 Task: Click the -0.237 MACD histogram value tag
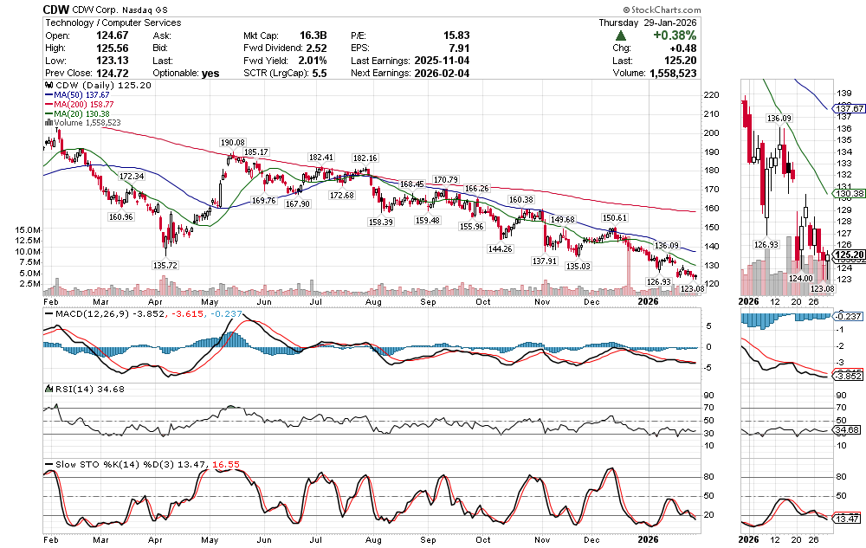coord(847,318)
